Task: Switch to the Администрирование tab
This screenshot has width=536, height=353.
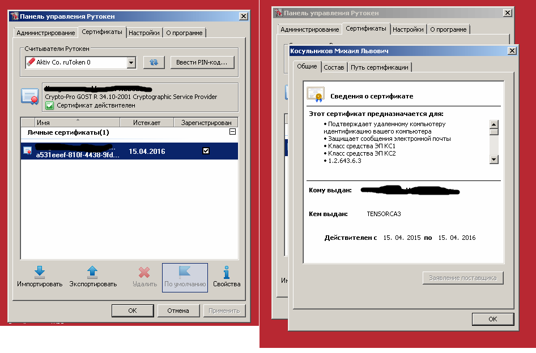Action: (46, 33)
